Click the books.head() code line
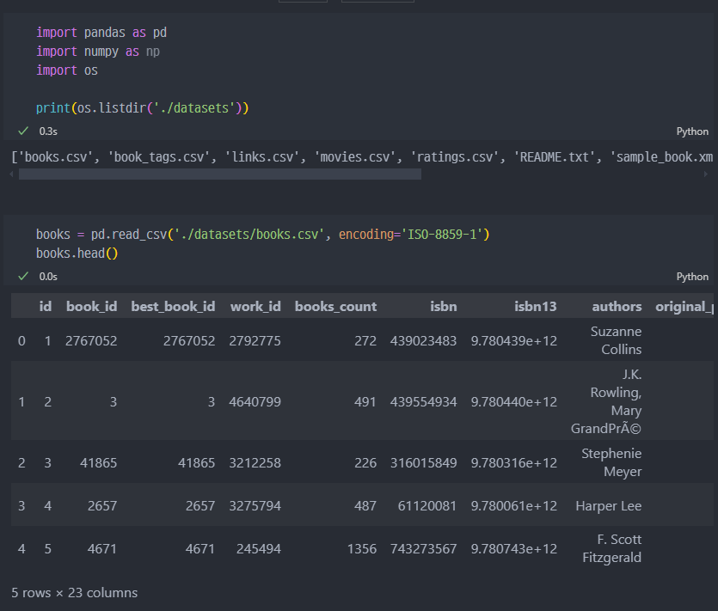Image resolution: width=718 pixels, height=611 pixels. point(77,254)
